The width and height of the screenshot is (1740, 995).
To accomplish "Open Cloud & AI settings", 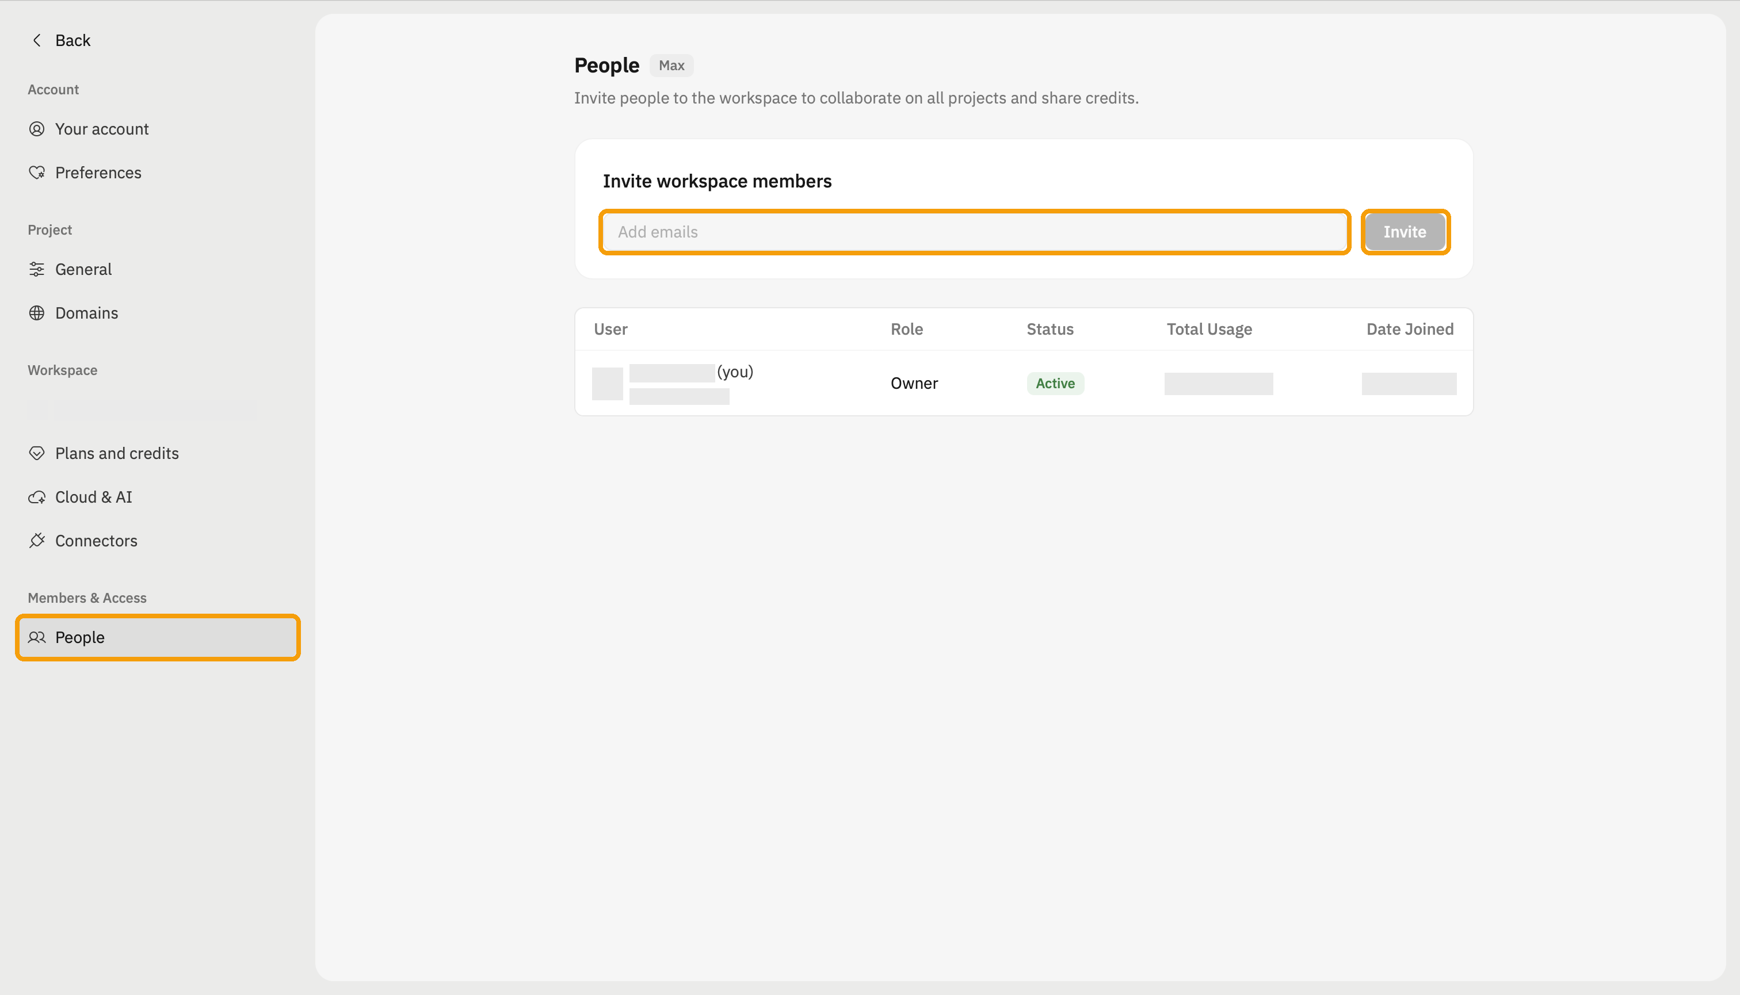I will 94,497.
